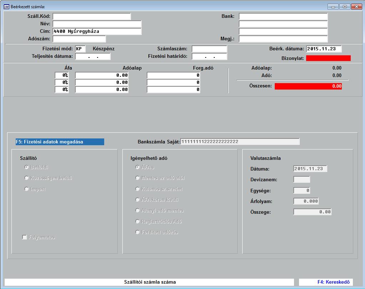This screenshot has height=289, width=365.
Task: Click the field next to the Bank label
Action: [x=283, y=16]
